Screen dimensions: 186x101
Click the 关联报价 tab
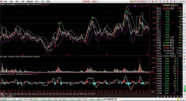point(10,96)
